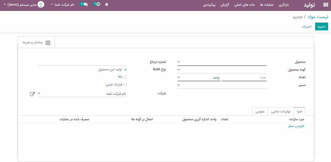Viewport: 331px width, 162px height.
Task: Click the 'واحد اندازه گیری محصول' column header
Action: [199, 119]
